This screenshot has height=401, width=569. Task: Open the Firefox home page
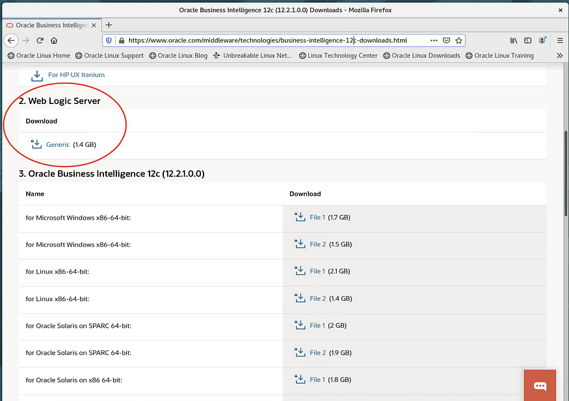54,40
